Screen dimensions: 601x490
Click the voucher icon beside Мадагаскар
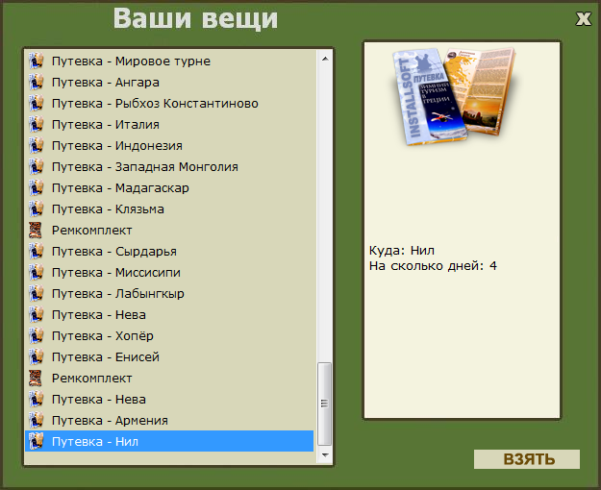[x=36, y=188]
